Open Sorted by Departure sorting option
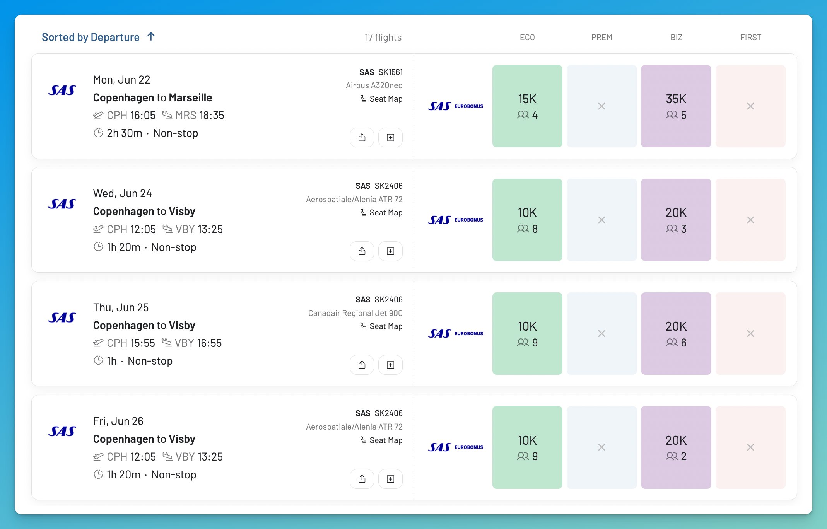 coord(91,37)
